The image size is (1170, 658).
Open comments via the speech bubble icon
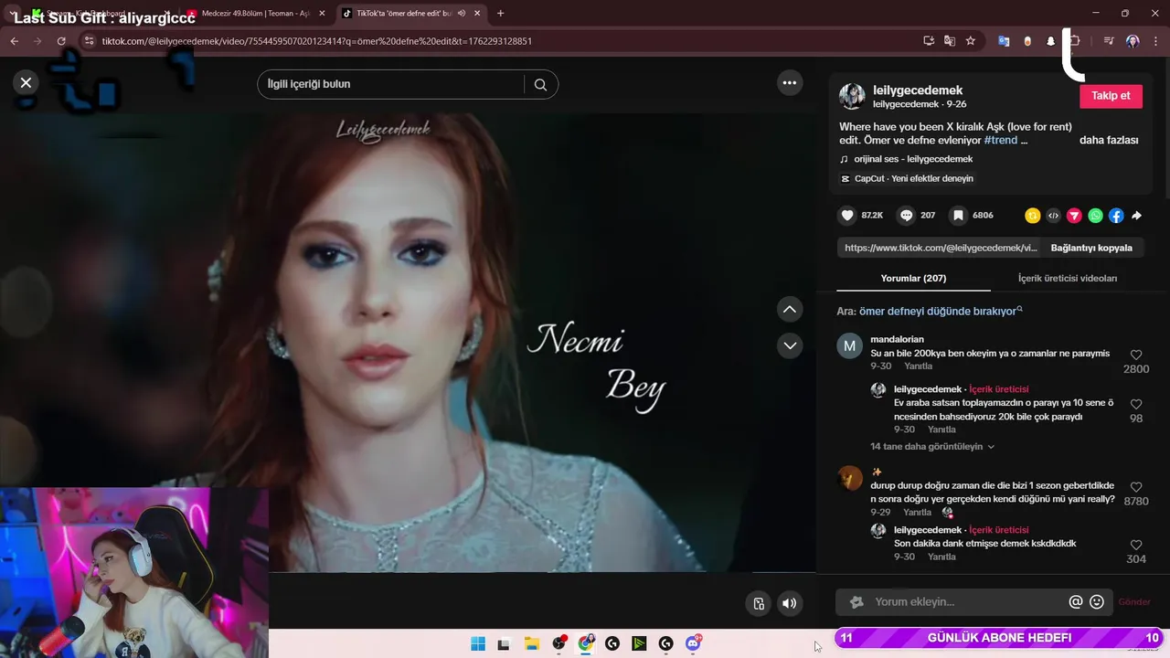coord(906,216)
